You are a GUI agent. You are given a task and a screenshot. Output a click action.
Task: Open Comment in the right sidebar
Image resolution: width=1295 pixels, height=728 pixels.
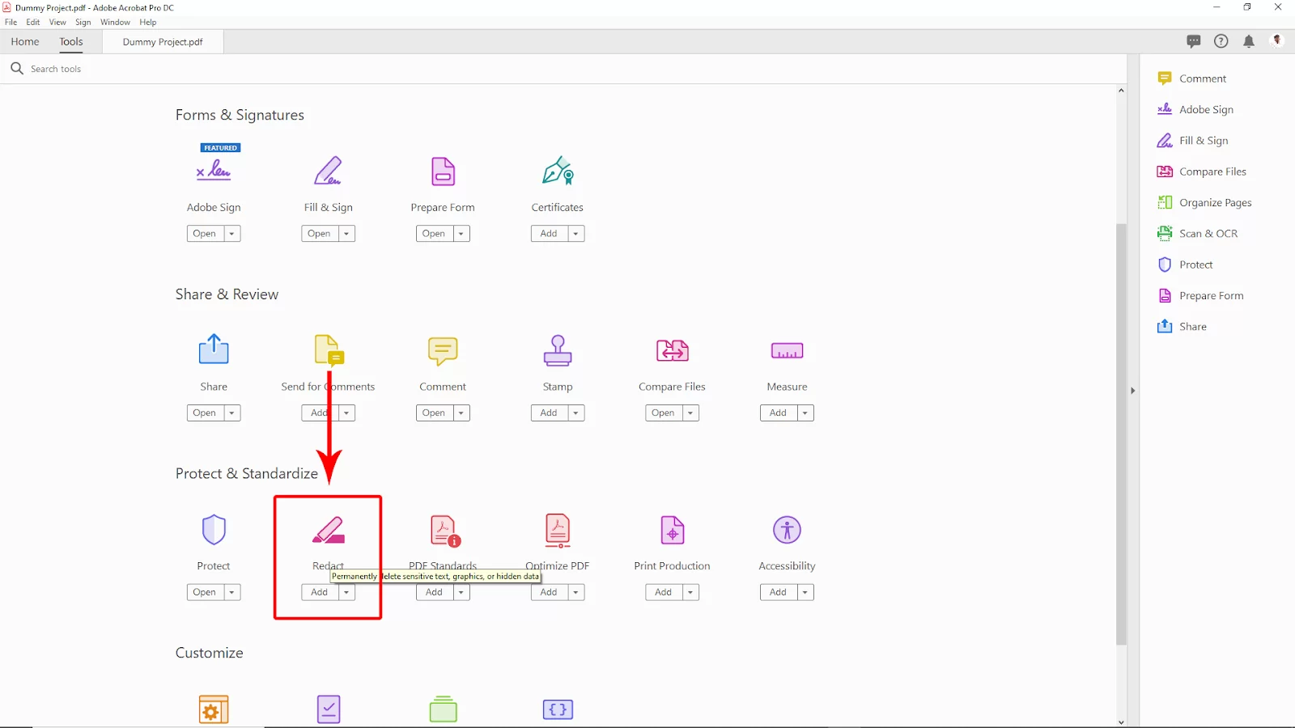1191,78
